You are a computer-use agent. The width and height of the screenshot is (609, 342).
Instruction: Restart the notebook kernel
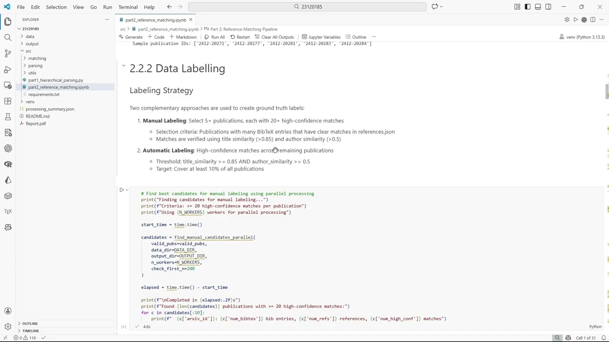[x=240, y=37]
